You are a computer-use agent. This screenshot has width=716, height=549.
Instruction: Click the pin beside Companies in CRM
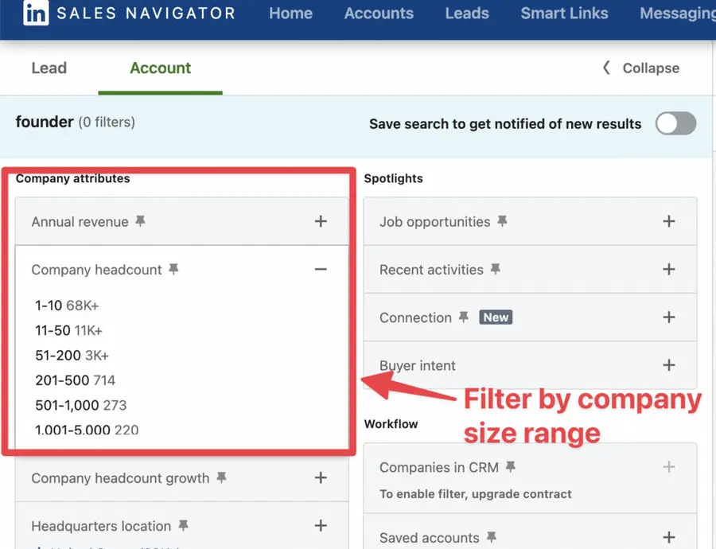tap(513, 467)
